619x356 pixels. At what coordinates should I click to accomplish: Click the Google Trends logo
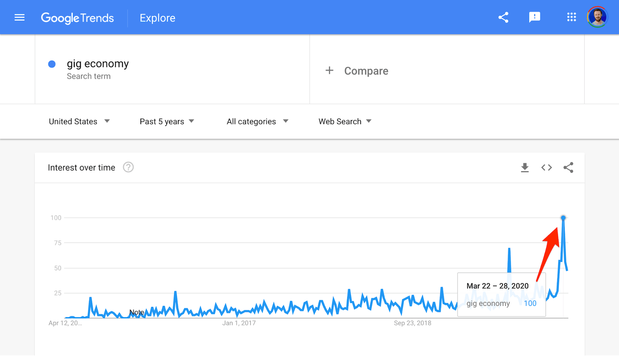point(77,18)
